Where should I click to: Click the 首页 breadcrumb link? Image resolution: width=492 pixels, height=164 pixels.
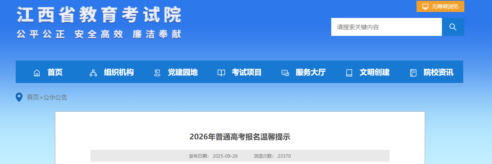[x=33, y=98]
